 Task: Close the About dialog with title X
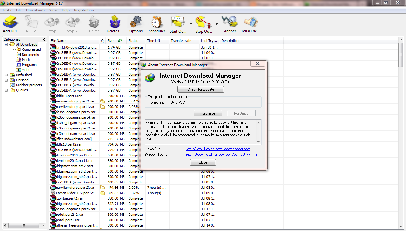pos(258,64)
